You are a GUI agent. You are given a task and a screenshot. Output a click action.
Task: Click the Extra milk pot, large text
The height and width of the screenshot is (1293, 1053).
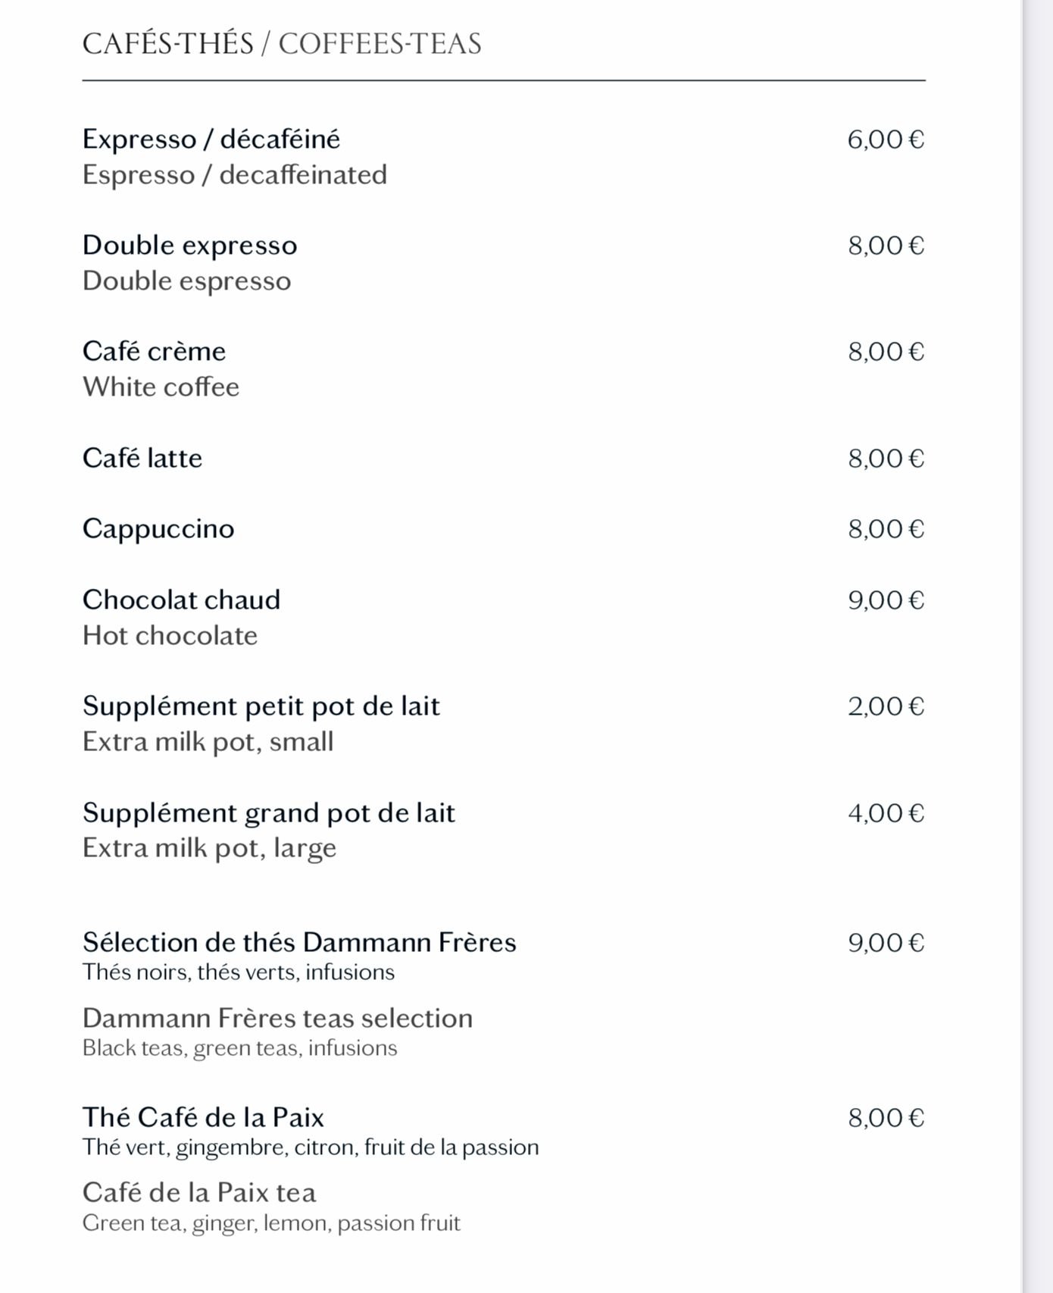210,848
